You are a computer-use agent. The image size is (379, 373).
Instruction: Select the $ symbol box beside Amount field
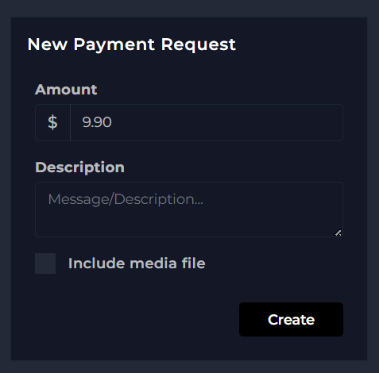point(52,122)
